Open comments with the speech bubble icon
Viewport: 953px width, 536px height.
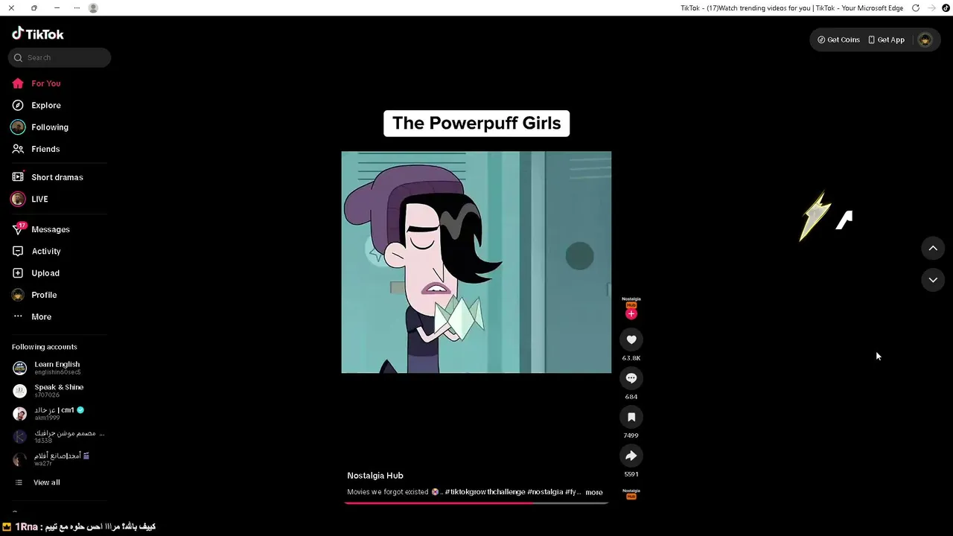pyautogui.click(x=631, y=378)
